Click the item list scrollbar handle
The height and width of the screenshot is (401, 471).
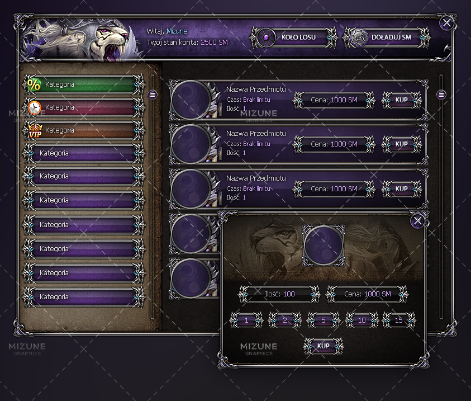[x=441, y=95]
